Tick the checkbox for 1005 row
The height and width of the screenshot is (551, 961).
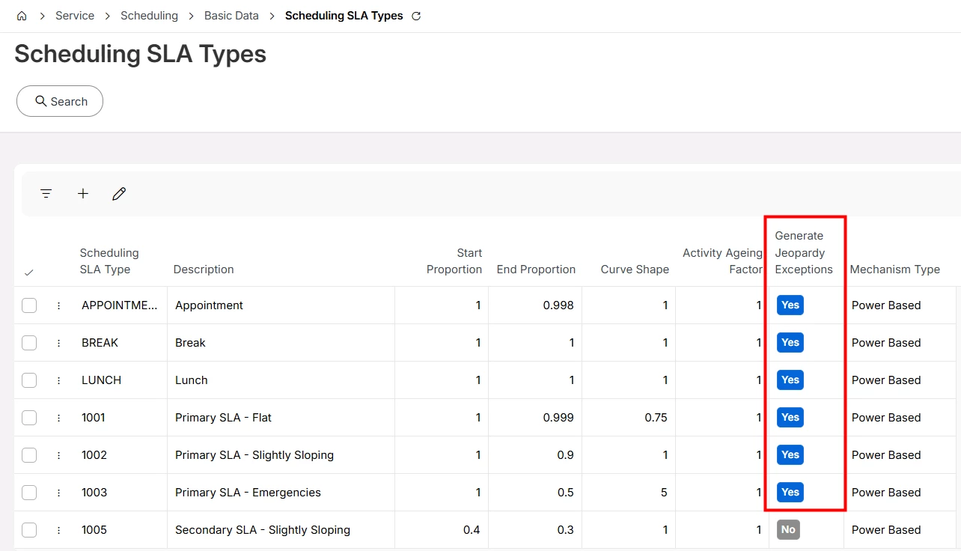click(29, 530)
